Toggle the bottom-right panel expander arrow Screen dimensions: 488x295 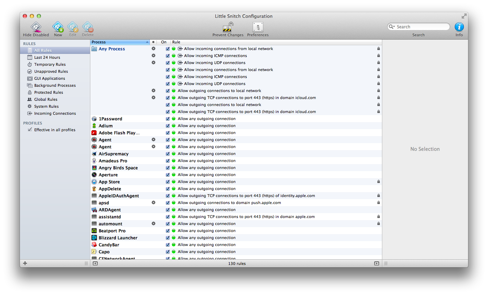pyautogui.click(x=377, y=264)
